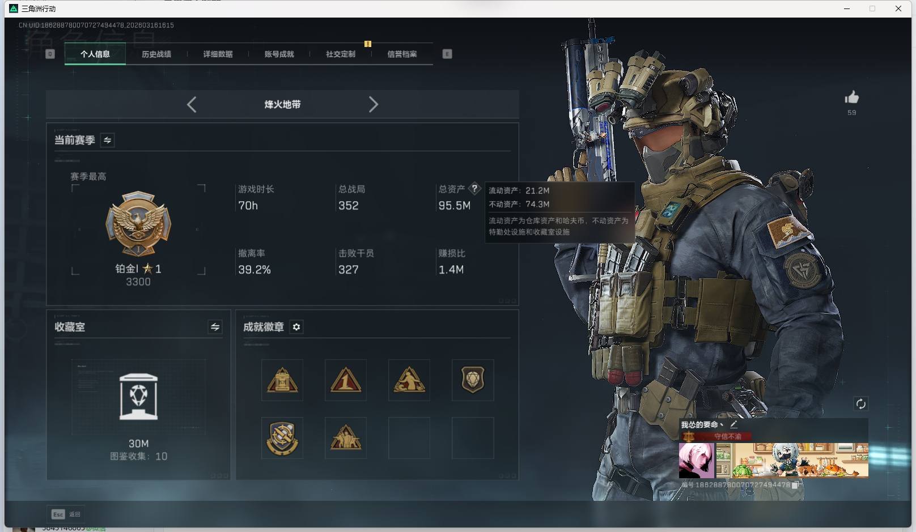
Task: Click the like count 59
Action: 852,113
